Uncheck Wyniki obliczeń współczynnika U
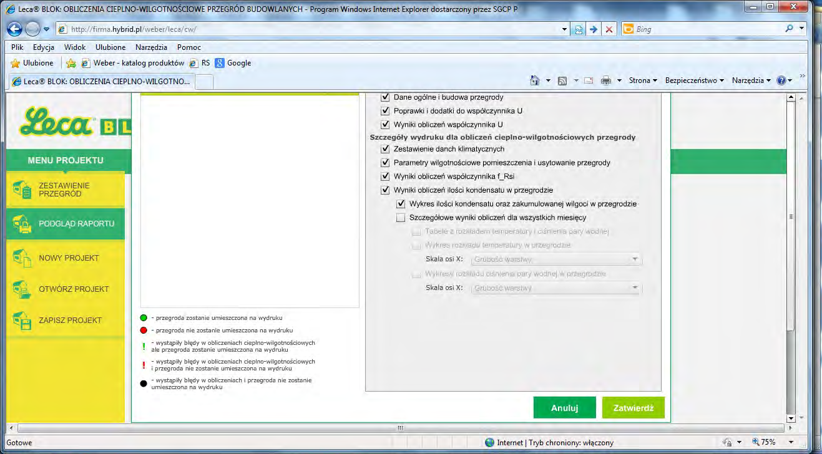This screenshot has height=454, width=822. point(385,125)
